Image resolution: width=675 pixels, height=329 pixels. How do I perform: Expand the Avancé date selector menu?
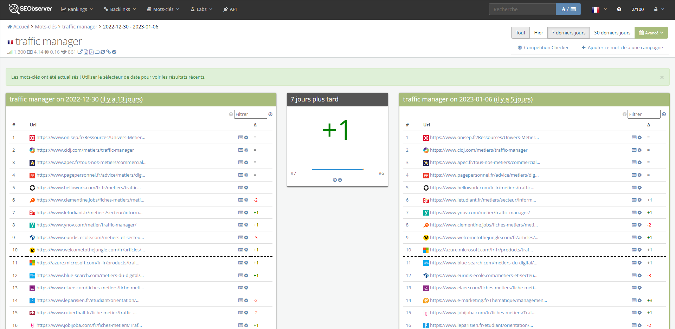651,32
